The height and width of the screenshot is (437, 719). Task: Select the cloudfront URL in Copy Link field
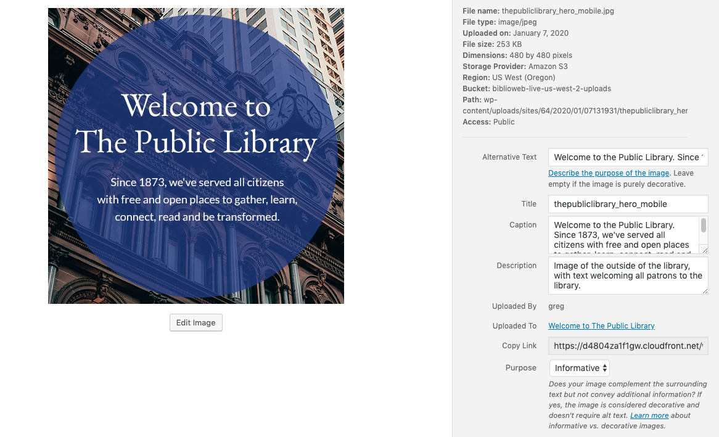628,346
